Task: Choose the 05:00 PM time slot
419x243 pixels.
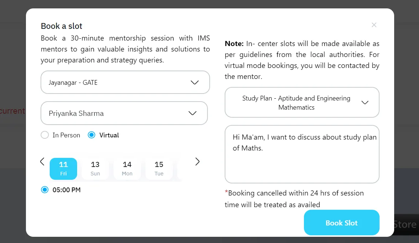Action: click(45, 190)
